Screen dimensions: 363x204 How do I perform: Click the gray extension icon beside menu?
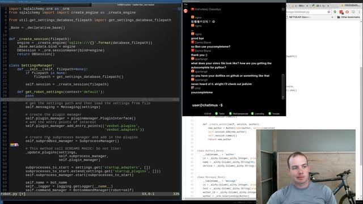(353, 12)
